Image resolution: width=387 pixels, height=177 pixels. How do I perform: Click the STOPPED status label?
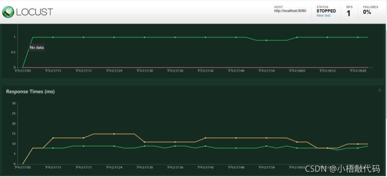[x=326, y=11]
